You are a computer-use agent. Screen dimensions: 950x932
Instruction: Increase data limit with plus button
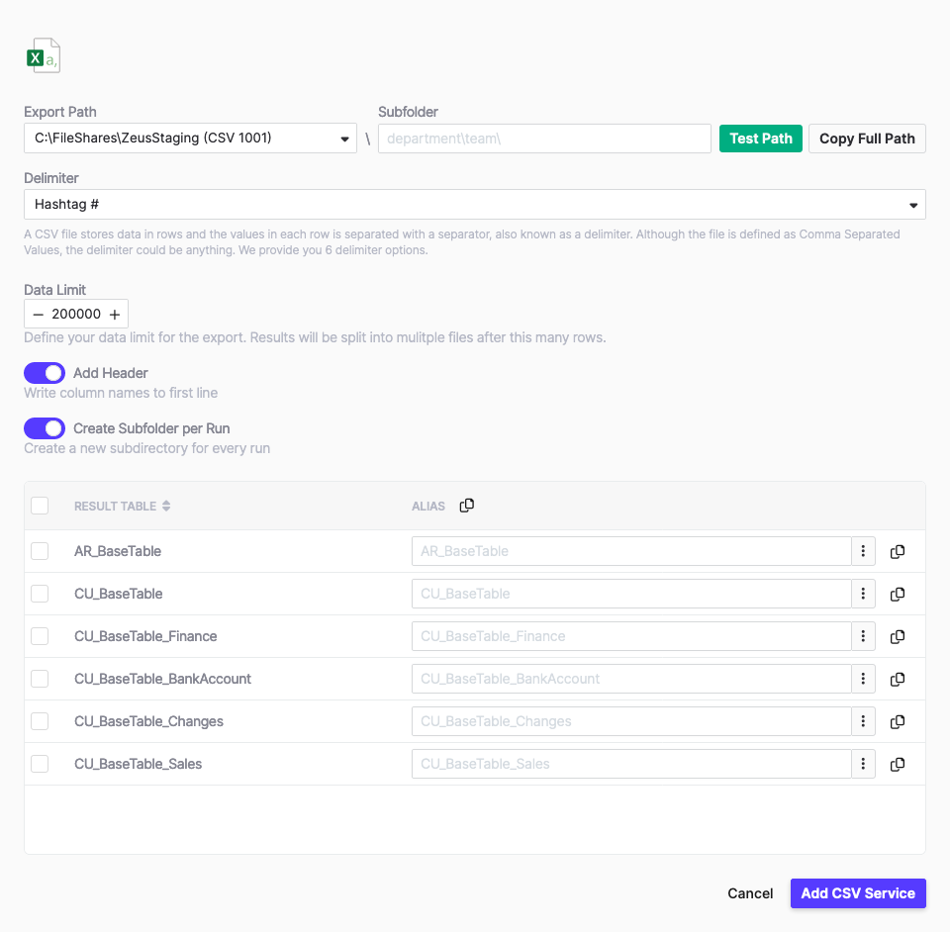[115, 315]
